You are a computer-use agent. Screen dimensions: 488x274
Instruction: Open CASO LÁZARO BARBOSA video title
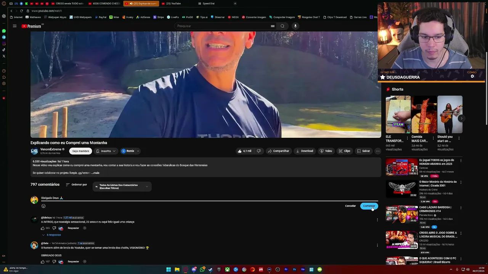click(x=435, y=209)
